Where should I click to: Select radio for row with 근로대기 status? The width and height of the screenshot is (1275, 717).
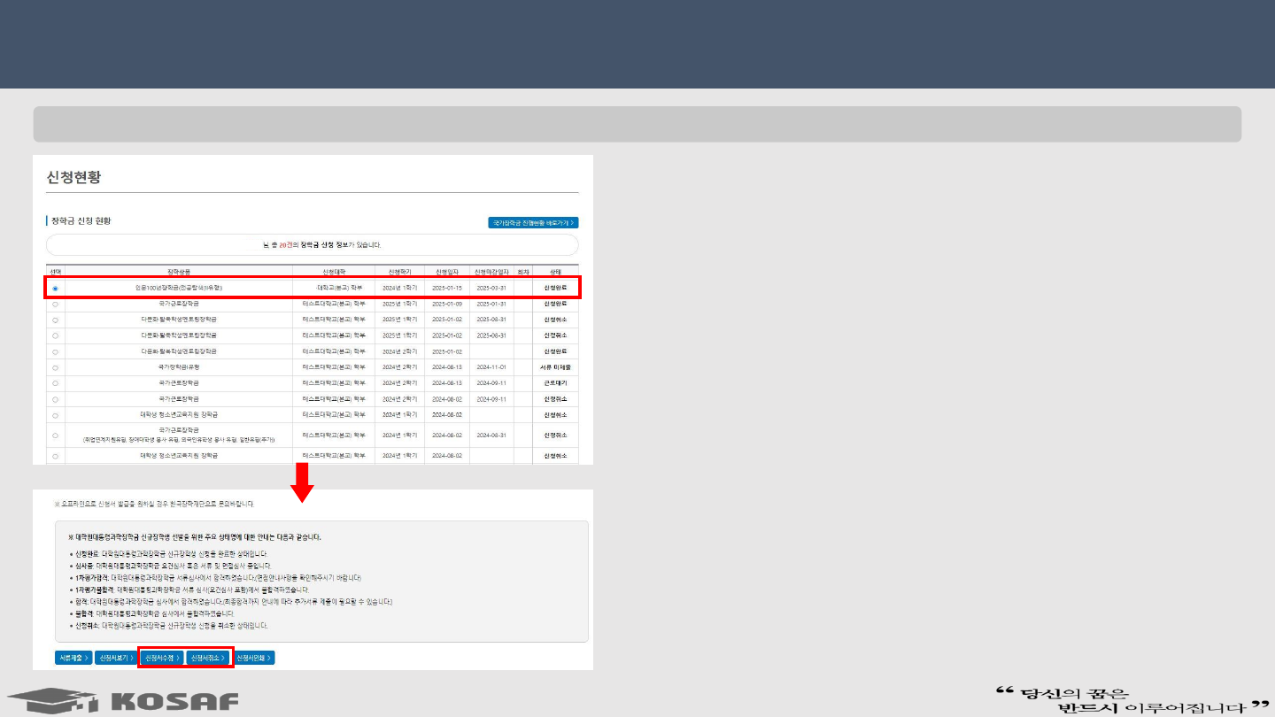click(56, 383)
